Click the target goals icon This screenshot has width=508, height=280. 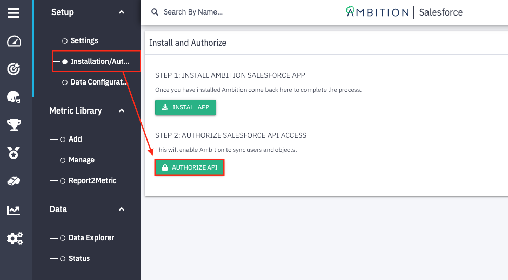pos(14,69)
